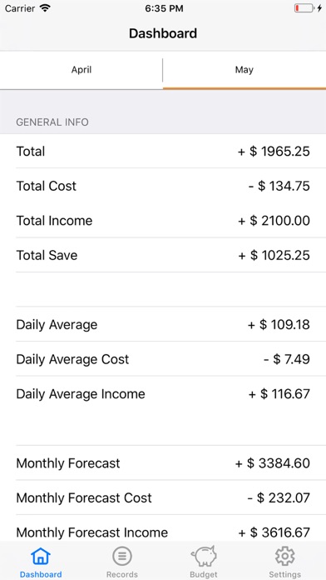Open the Settings gear icon

point(285,557)
